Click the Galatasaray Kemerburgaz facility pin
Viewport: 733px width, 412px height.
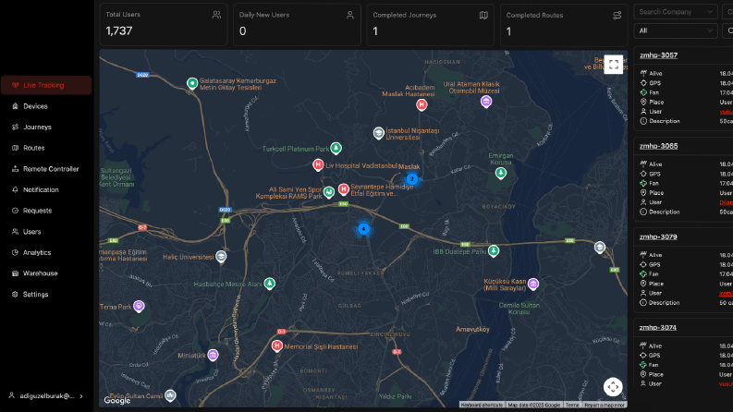click(x=192, y=83)
